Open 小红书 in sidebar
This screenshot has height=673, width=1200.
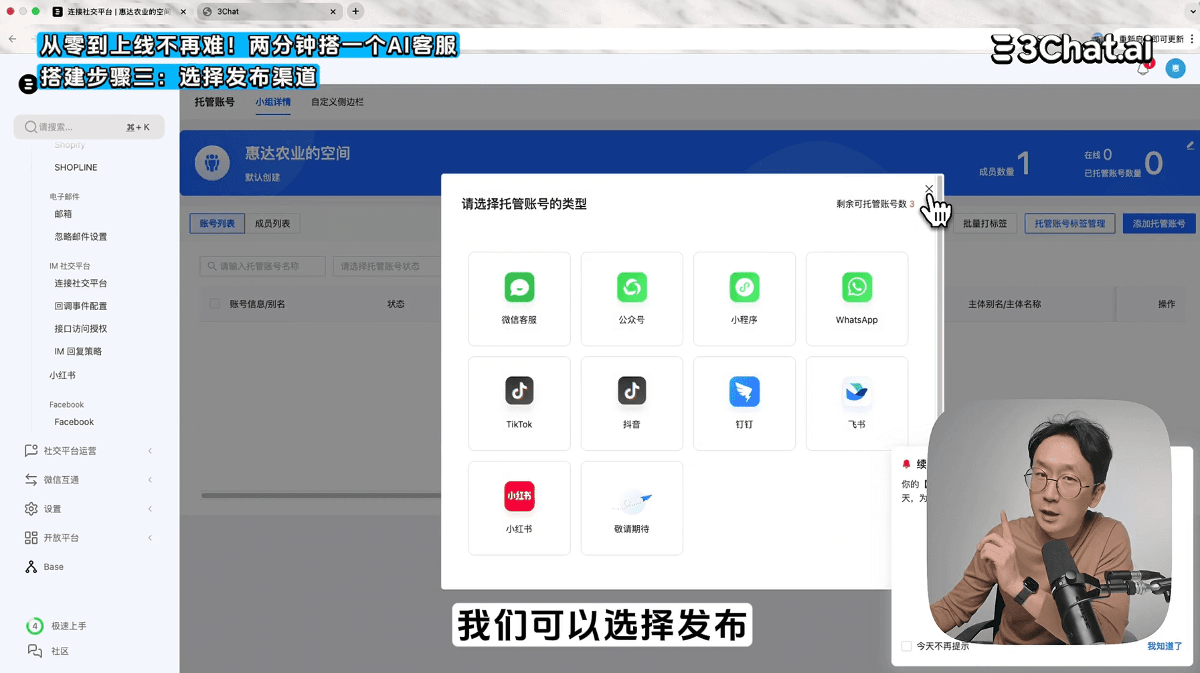[x=62, y=376]
